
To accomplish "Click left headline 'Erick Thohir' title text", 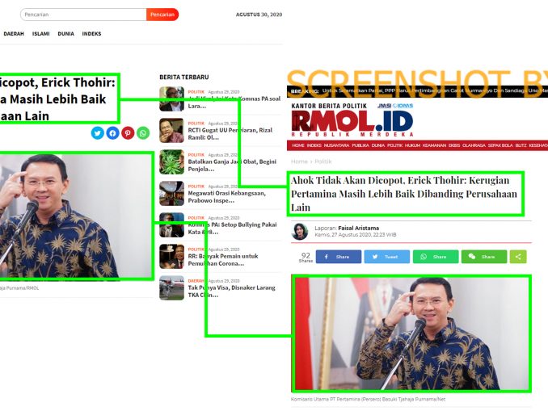I will point(58,99).
